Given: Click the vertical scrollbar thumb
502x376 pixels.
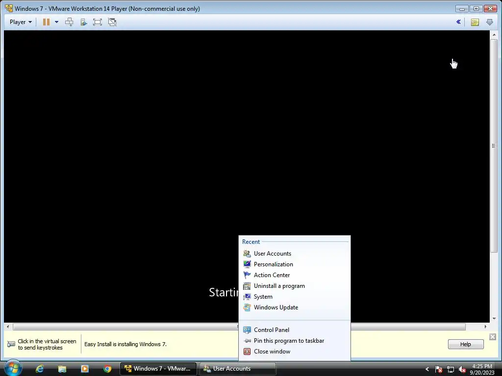Looking at the screenshot, I should coord(494,146).
